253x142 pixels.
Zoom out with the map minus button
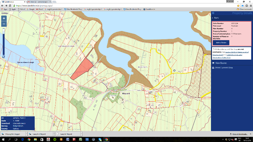click(x=4, y=24)
